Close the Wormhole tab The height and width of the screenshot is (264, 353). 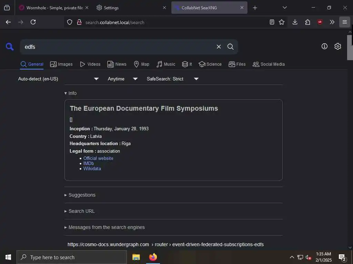tap(87, 8)
